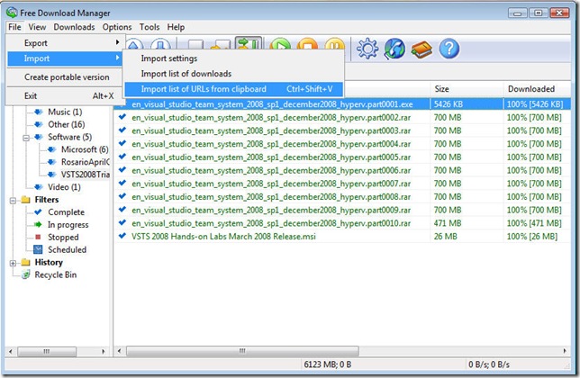Select the VSTS2008Tria category
The height and width of the screenshot is (378, 580).
coord(86,175)
